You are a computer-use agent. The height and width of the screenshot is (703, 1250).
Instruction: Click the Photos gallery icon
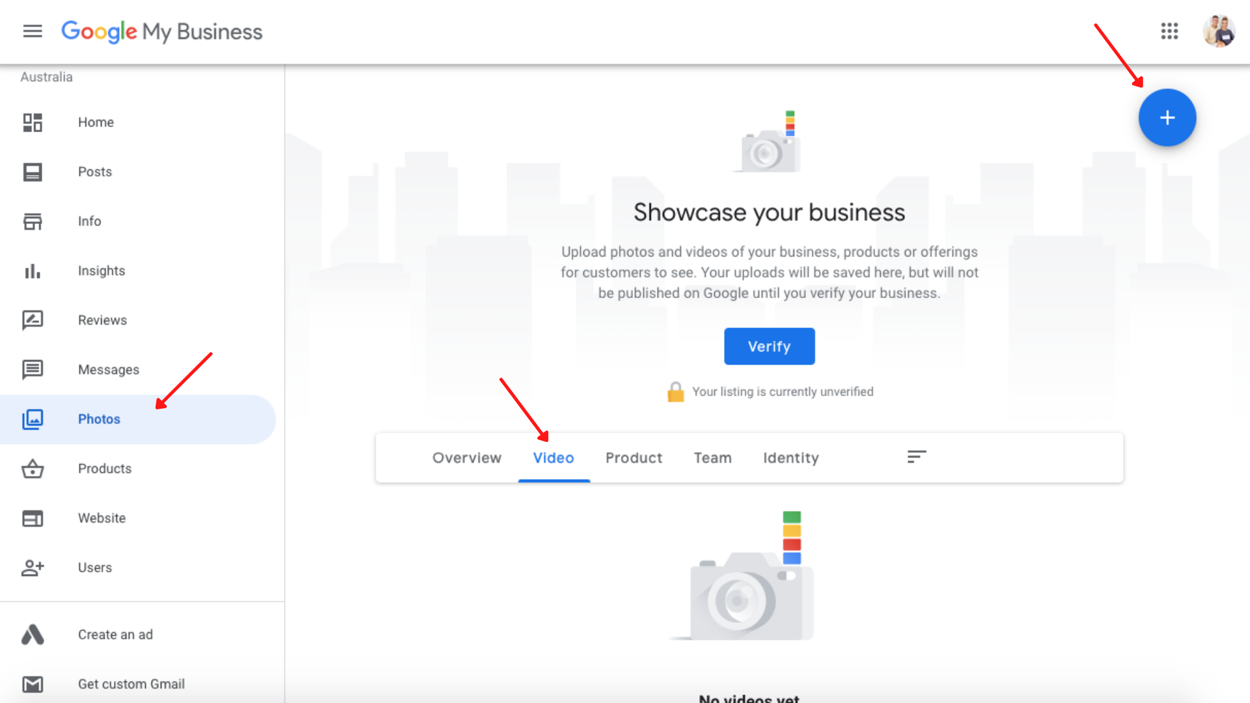pos(33,419)
